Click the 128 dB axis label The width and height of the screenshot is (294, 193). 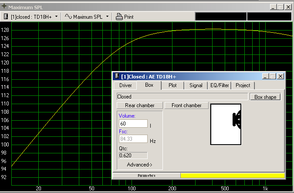pos(5,30)
